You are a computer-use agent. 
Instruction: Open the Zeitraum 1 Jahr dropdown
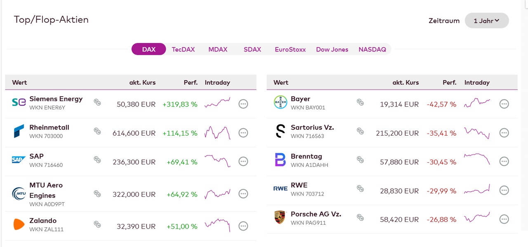(487, 21)
